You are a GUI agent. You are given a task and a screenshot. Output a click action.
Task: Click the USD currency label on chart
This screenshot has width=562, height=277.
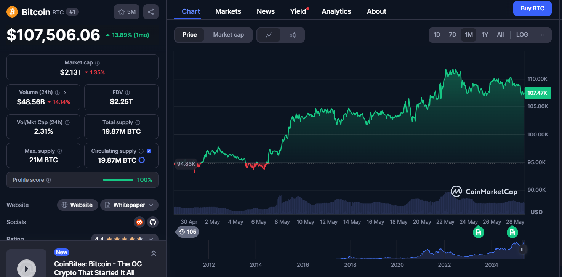tap(536, 212)
